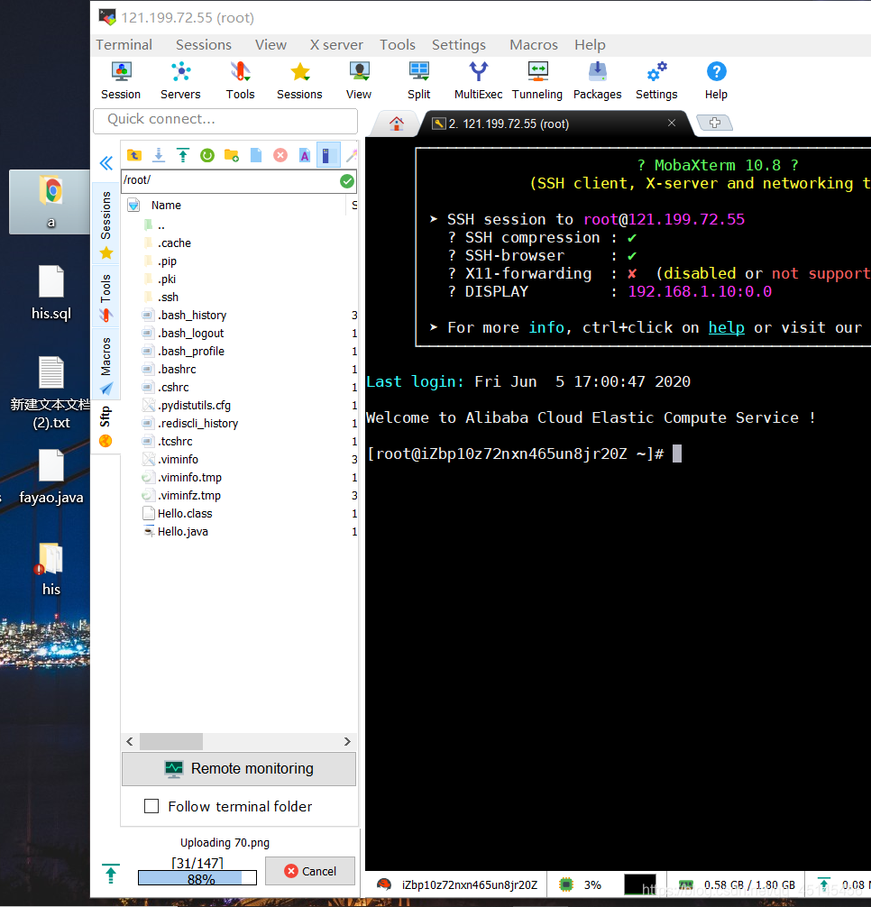The height and width of the screenshot is (907, 871).
Task: Open the Help menu
Action: pos(590,44)
